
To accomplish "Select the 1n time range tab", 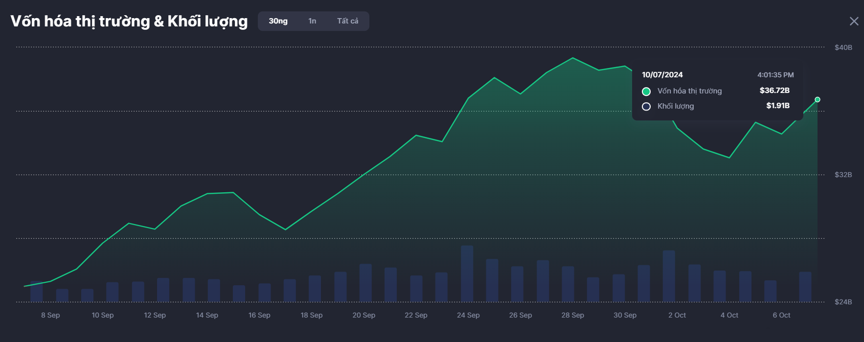I will 312,21.
